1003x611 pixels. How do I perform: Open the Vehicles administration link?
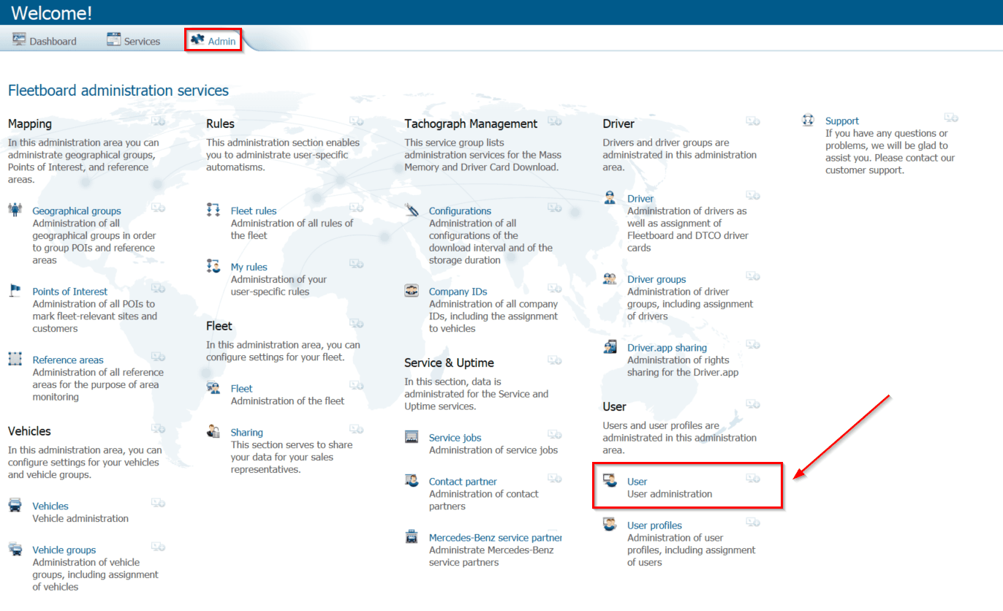pyautogui.click(x=50, y=506)
